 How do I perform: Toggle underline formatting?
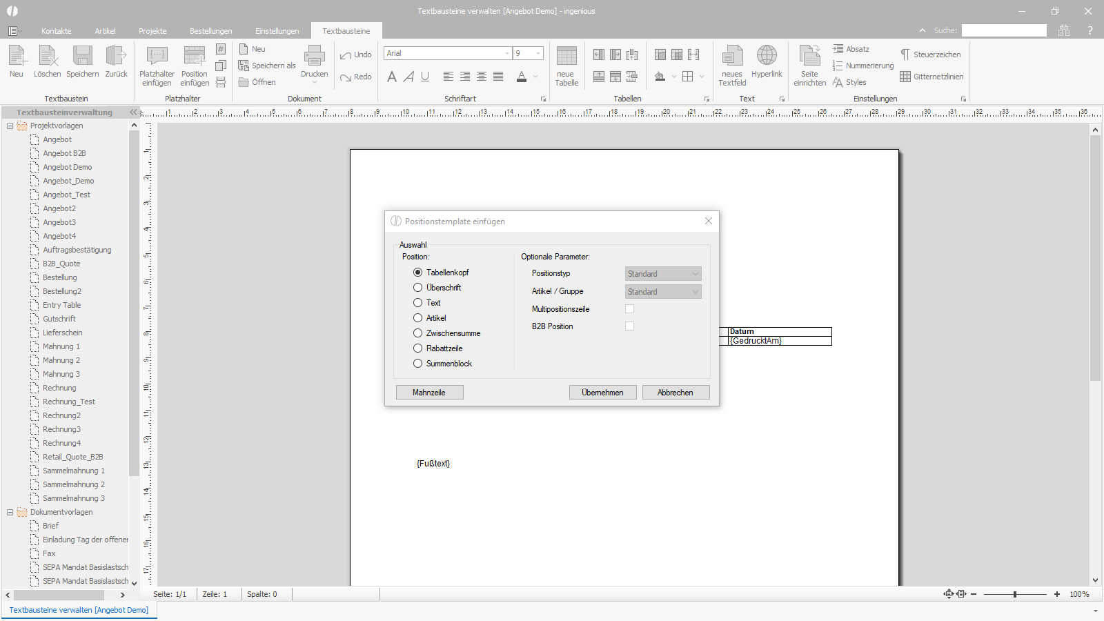[425, 77]
